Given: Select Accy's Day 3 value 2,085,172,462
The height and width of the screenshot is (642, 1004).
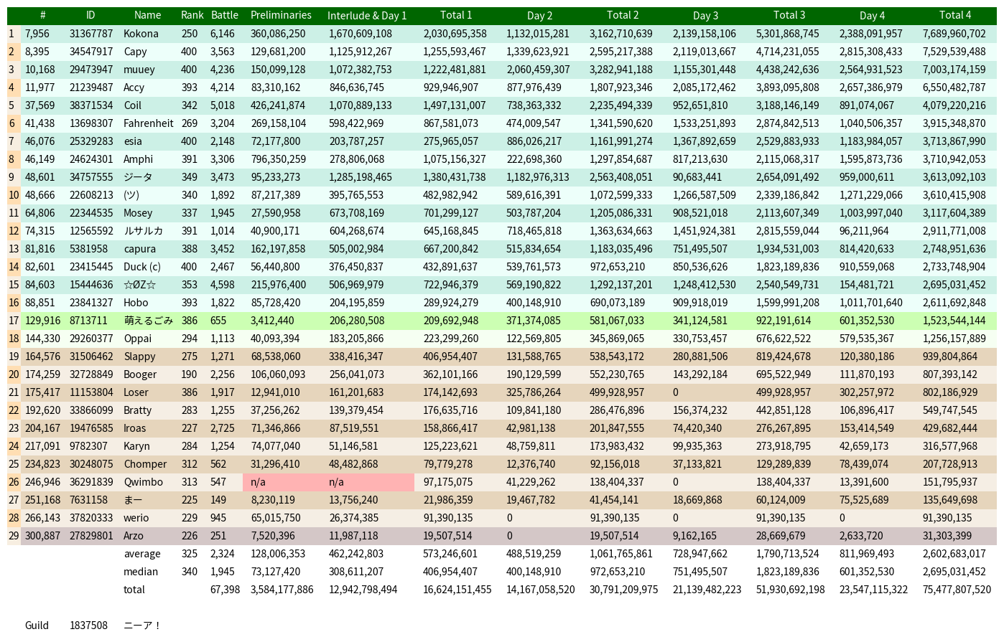Looking at the screenshot, I should coord(705,88).
